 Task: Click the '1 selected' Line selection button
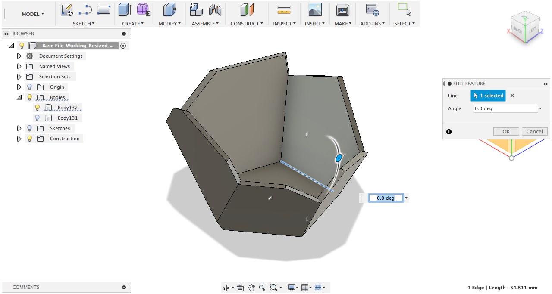tap(488, 96)
